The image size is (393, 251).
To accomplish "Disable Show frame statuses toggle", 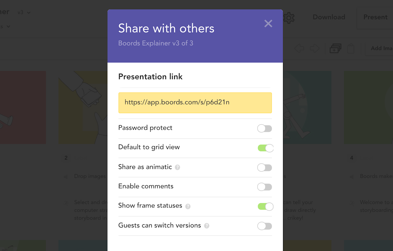I will [265, 206].
